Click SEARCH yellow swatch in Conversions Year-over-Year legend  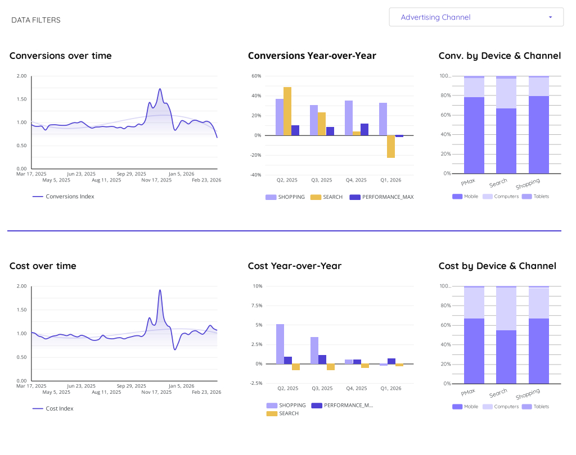point(316,197)
